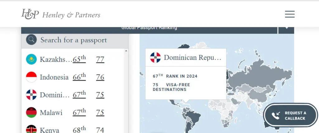Click Indonesia's 66th rank link
The image size is (319, 133).
[79, 77]
